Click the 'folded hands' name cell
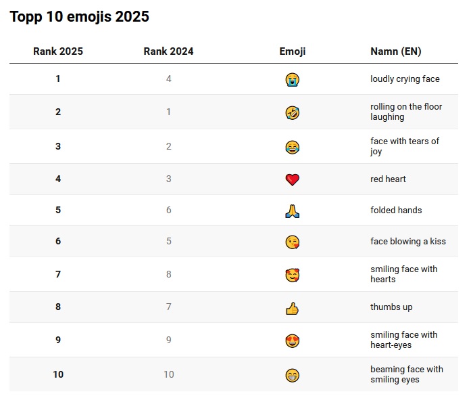Screen dimensions: 473x398 coord(396,210)
